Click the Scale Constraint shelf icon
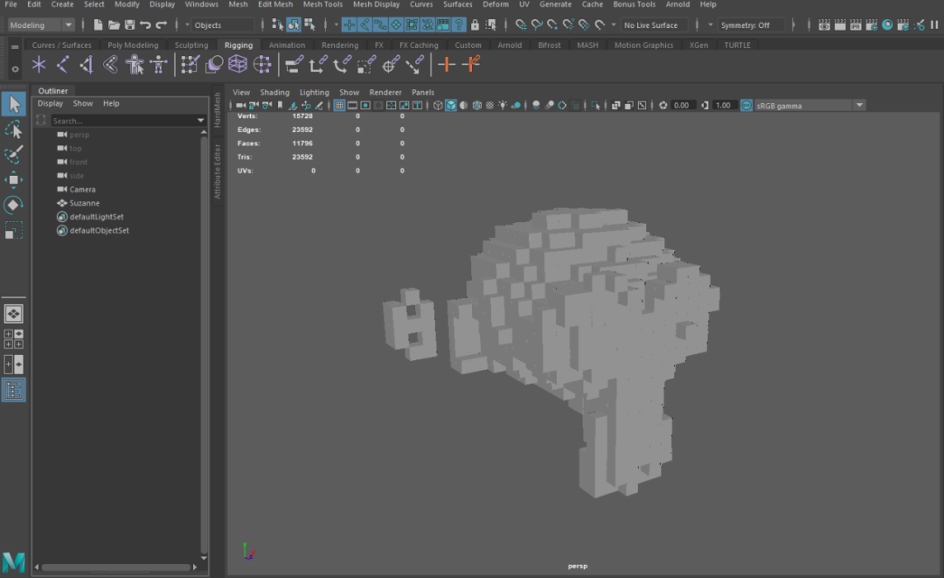This screenshot has height=578, width=944. pyautogui.click(x=366, y=65)
